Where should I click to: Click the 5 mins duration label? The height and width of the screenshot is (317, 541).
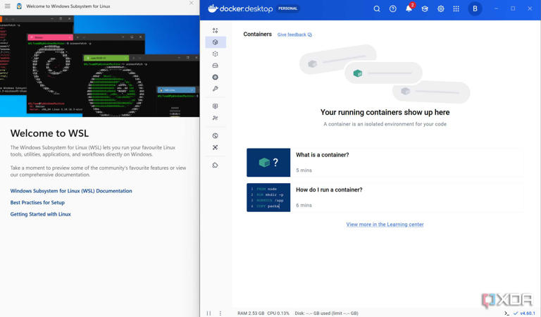[304, 170]
